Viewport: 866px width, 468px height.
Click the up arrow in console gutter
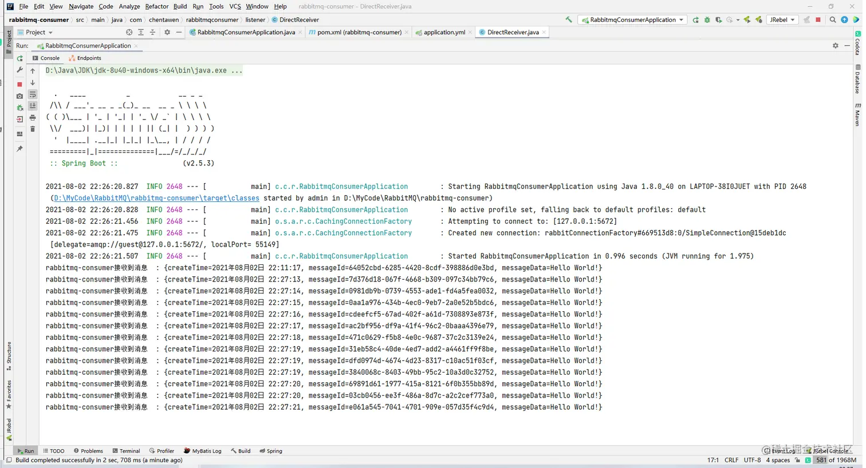(33, 71)
